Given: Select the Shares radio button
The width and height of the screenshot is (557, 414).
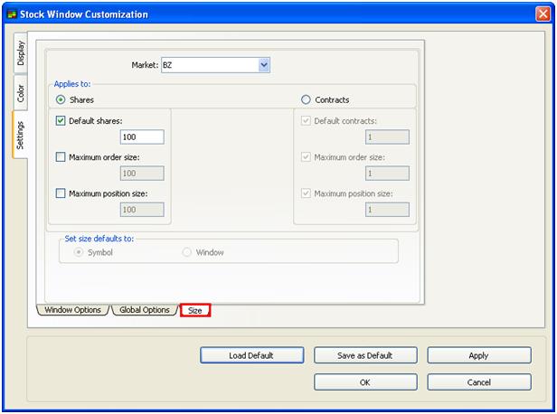Looking at the screenshot, I should pos(61,99).
